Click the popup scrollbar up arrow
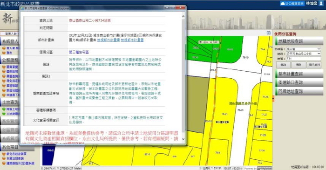The image size is (326, 170). tap(183, 16)
